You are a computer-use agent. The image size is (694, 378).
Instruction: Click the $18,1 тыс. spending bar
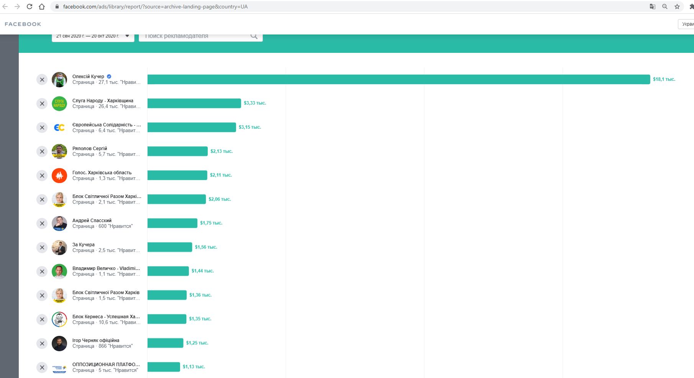[x=399, y=79]
